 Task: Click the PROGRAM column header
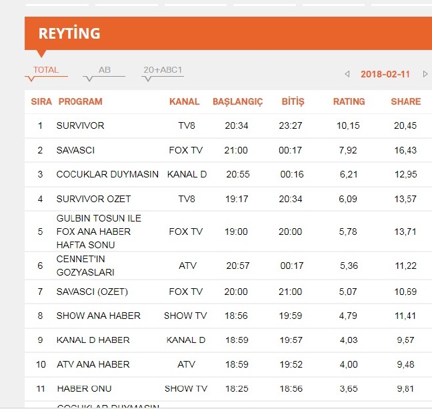(x=81, y=102)
